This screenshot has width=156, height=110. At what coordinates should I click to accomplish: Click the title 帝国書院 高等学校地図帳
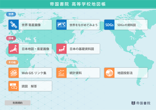point(78,4)
